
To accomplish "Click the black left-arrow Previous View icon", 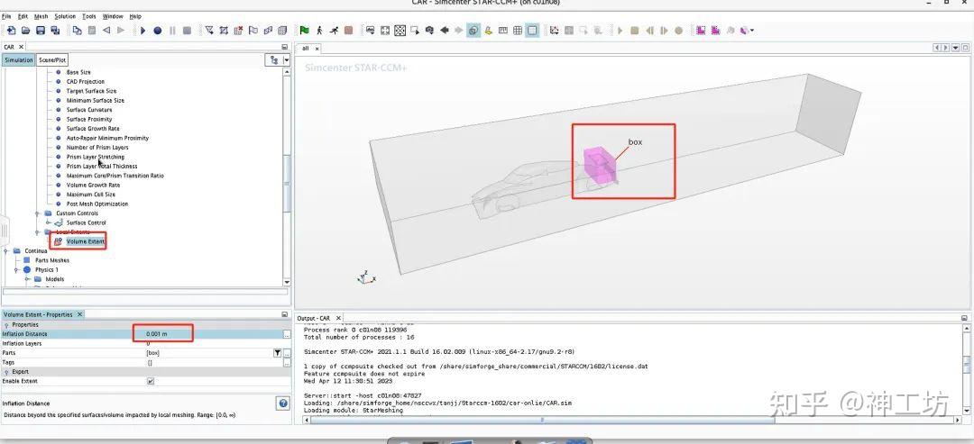I will click(x=444, y=31).
